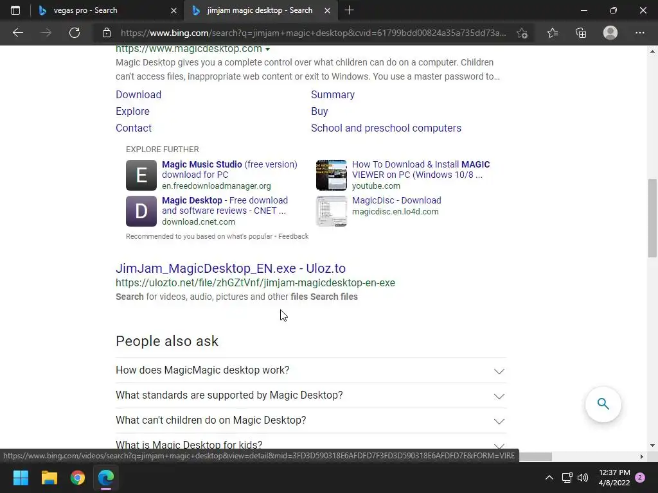Open the Buy sitelink
This screenshot has width=658, height=493.
(x=319, y=112)
